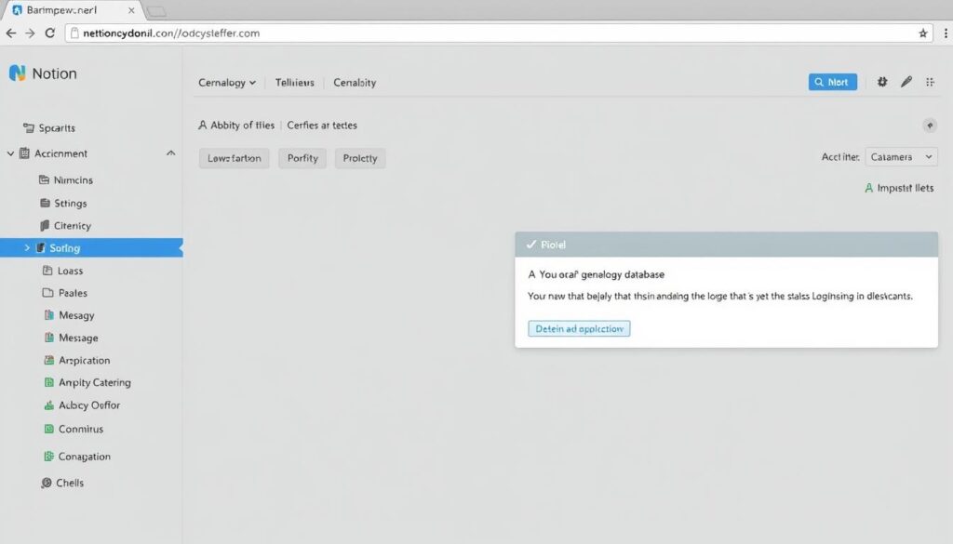Screen dimensions: 953x544
Task: Open the grid view icon
Action: [930, 82]
